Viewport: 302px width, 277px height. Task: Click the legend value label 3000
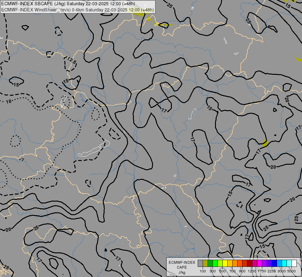pos(282,271)
